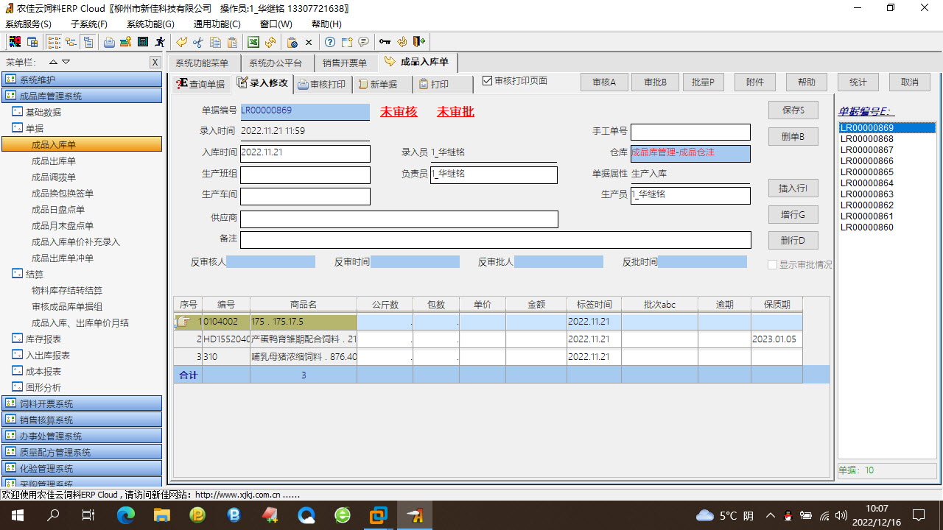Viewport: 943px width, 530px height.
Task: Check the 显示审批情况 checkbox
Action: tap(772, 265)
